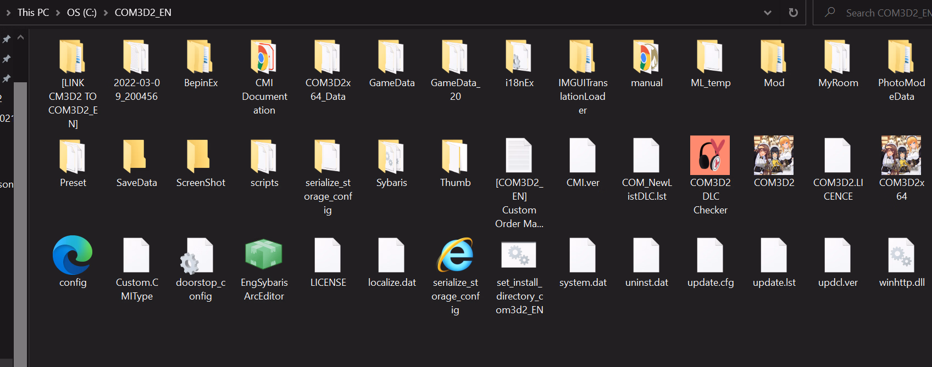
Task: Select the set_install_directory_com3d2_EN file
Action: 519,256
